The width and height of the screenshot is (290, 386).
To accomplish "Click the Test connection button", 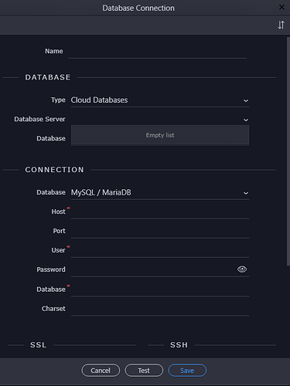I will tap(144, 371).
